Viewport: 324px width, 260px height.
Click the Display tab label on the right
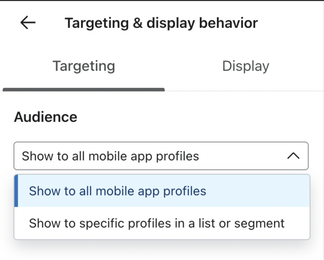point(245,66)
